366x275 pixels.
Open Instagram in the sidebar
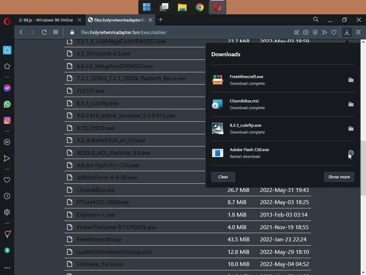point(7,120)
